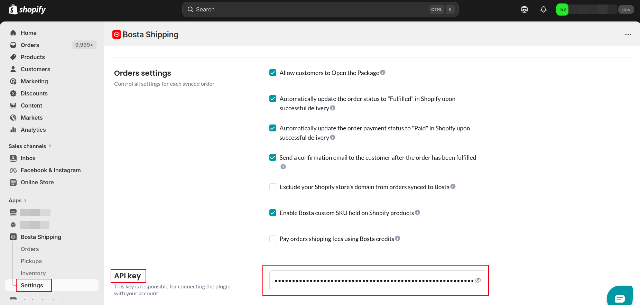This screenshot has height=305, width=640.
Task: Uncheck Enable Bosta custom SKU field
Action: (273, 213)
